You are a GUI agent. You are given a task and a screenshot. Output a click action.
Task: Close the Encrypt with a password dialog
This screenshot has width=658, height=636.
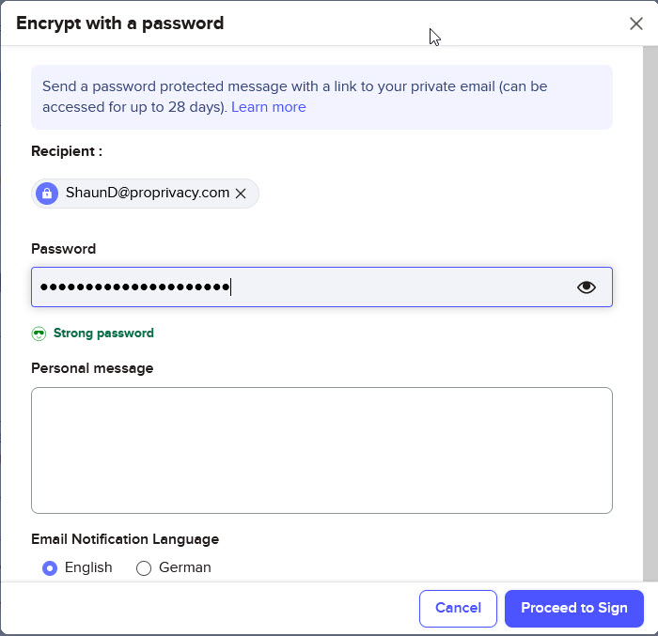[x=636, y=23]
